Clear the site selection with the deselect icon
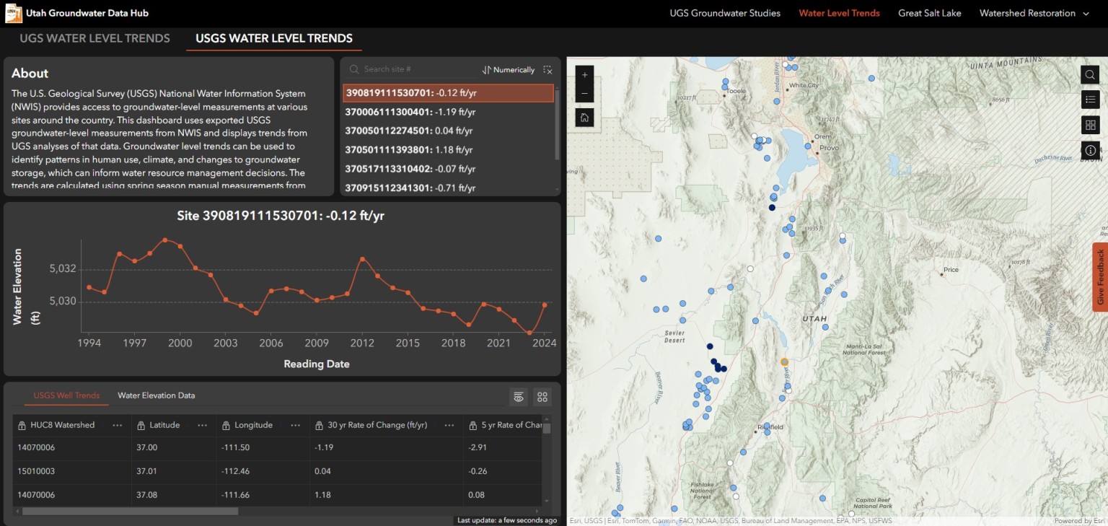 [548, 69]
